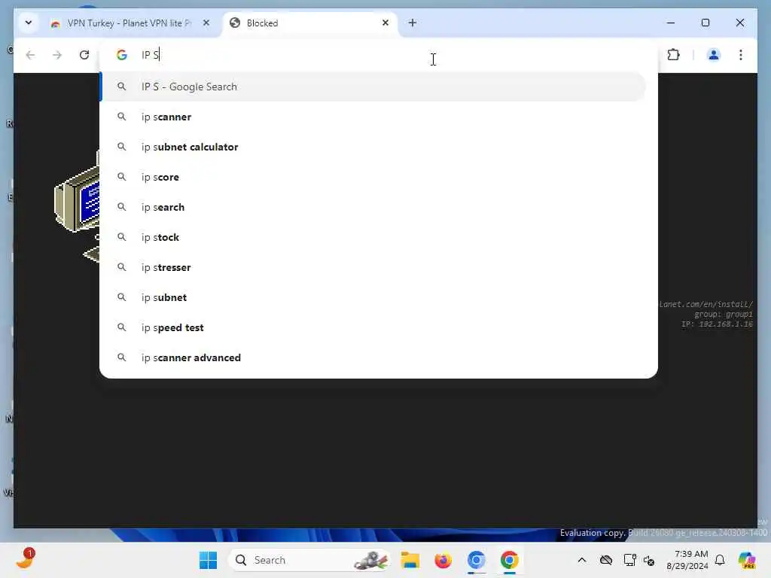Click search icon beside 'ip scanner'

[121, 117]
